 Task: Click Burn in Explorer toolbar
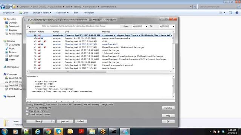(76, 13)
